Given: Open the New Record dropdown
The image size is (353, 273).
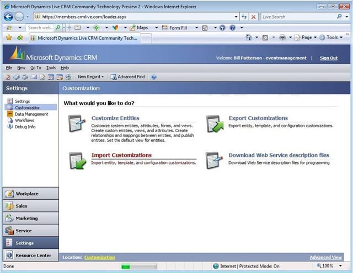Looking at the screenshot, I should point(90,77).
